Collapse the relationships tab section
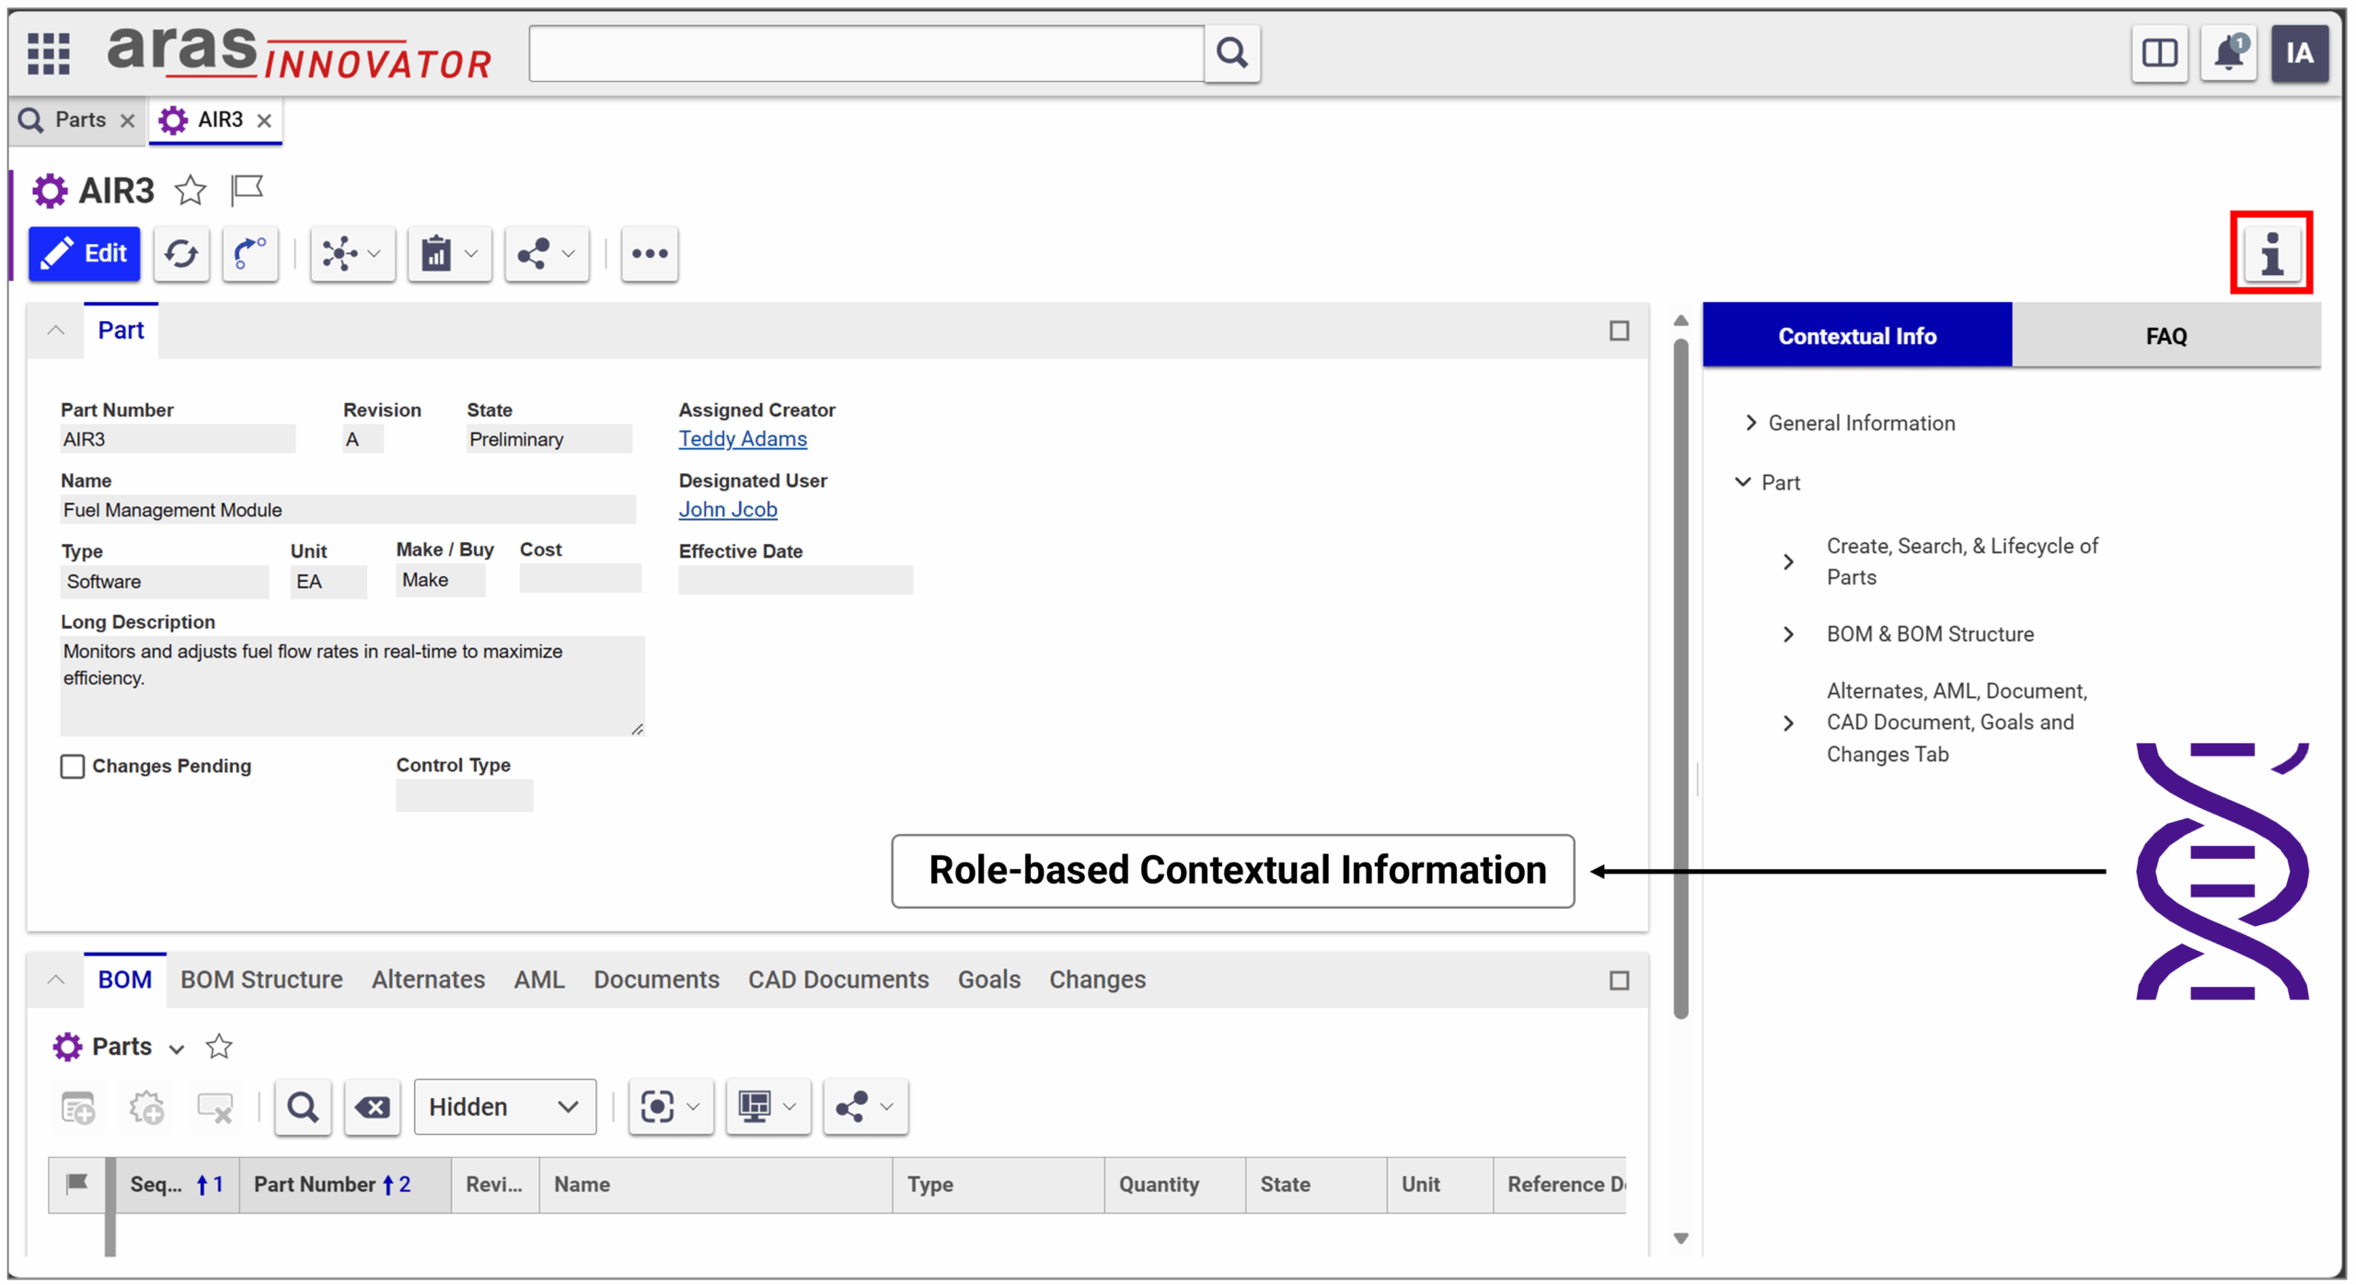This screenshot has height=1285, width=2356. pyautogui.click(x=56, y=979)
